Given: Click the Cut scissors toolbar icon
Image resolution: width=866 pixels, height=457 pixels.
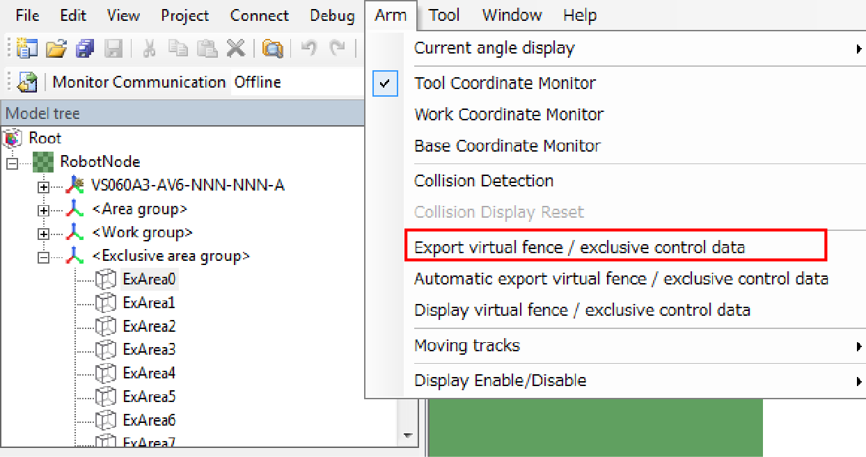Looking at the screenshot, I should [x=149, y=48].
